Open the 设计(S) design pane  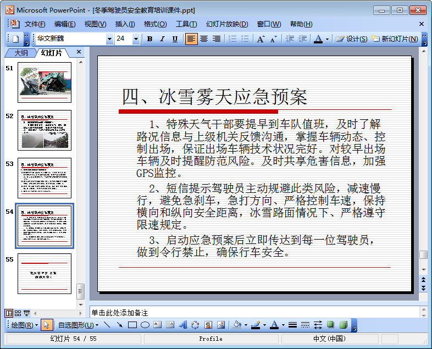(x=352, y=39)
